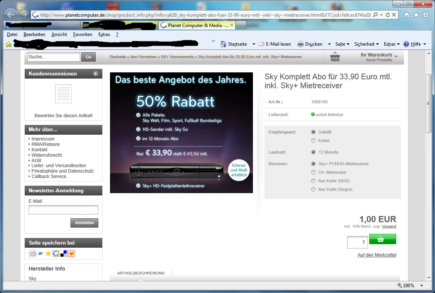Click the Go search button

point(88,57)
